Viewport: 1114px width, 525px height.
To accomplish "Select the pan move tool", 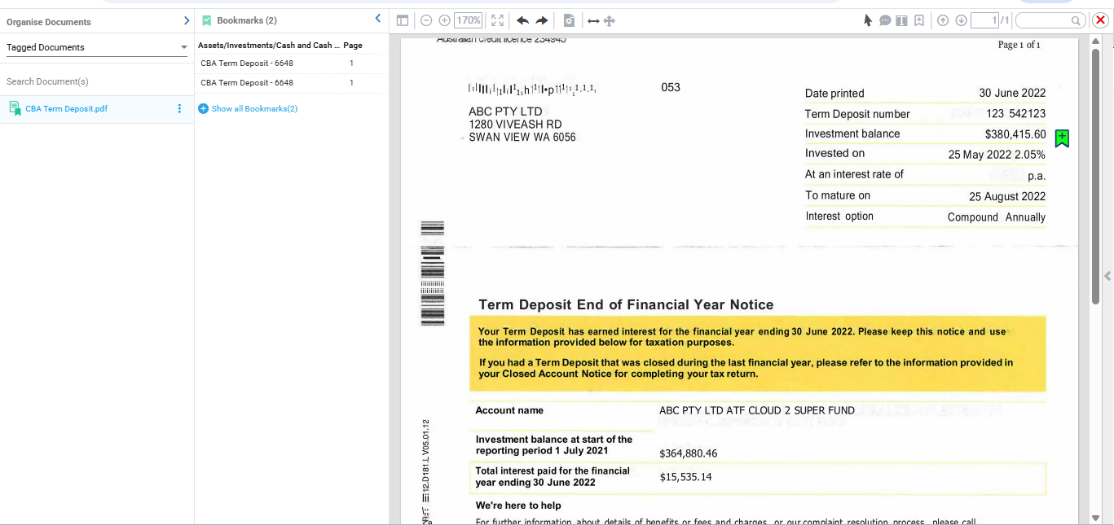I will (x=609, y=20).
